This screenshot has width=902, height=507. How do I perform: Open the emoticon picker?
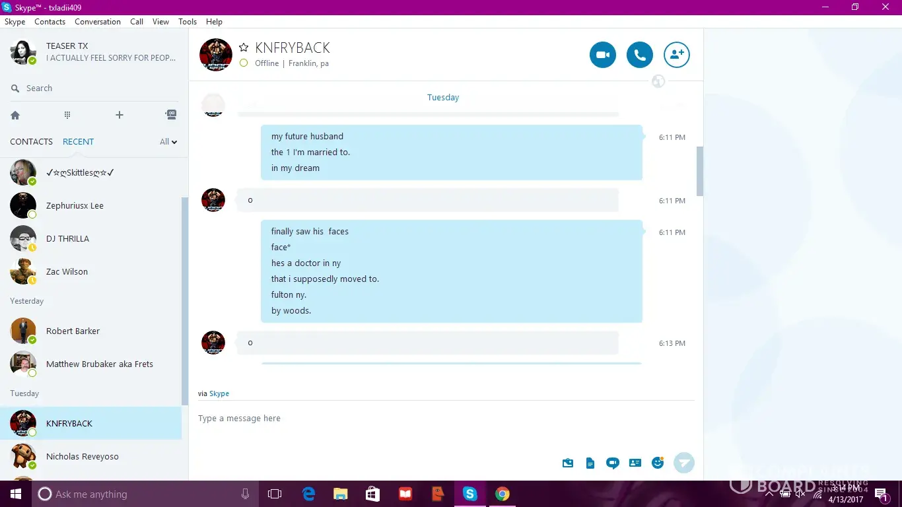coord(658,463)
